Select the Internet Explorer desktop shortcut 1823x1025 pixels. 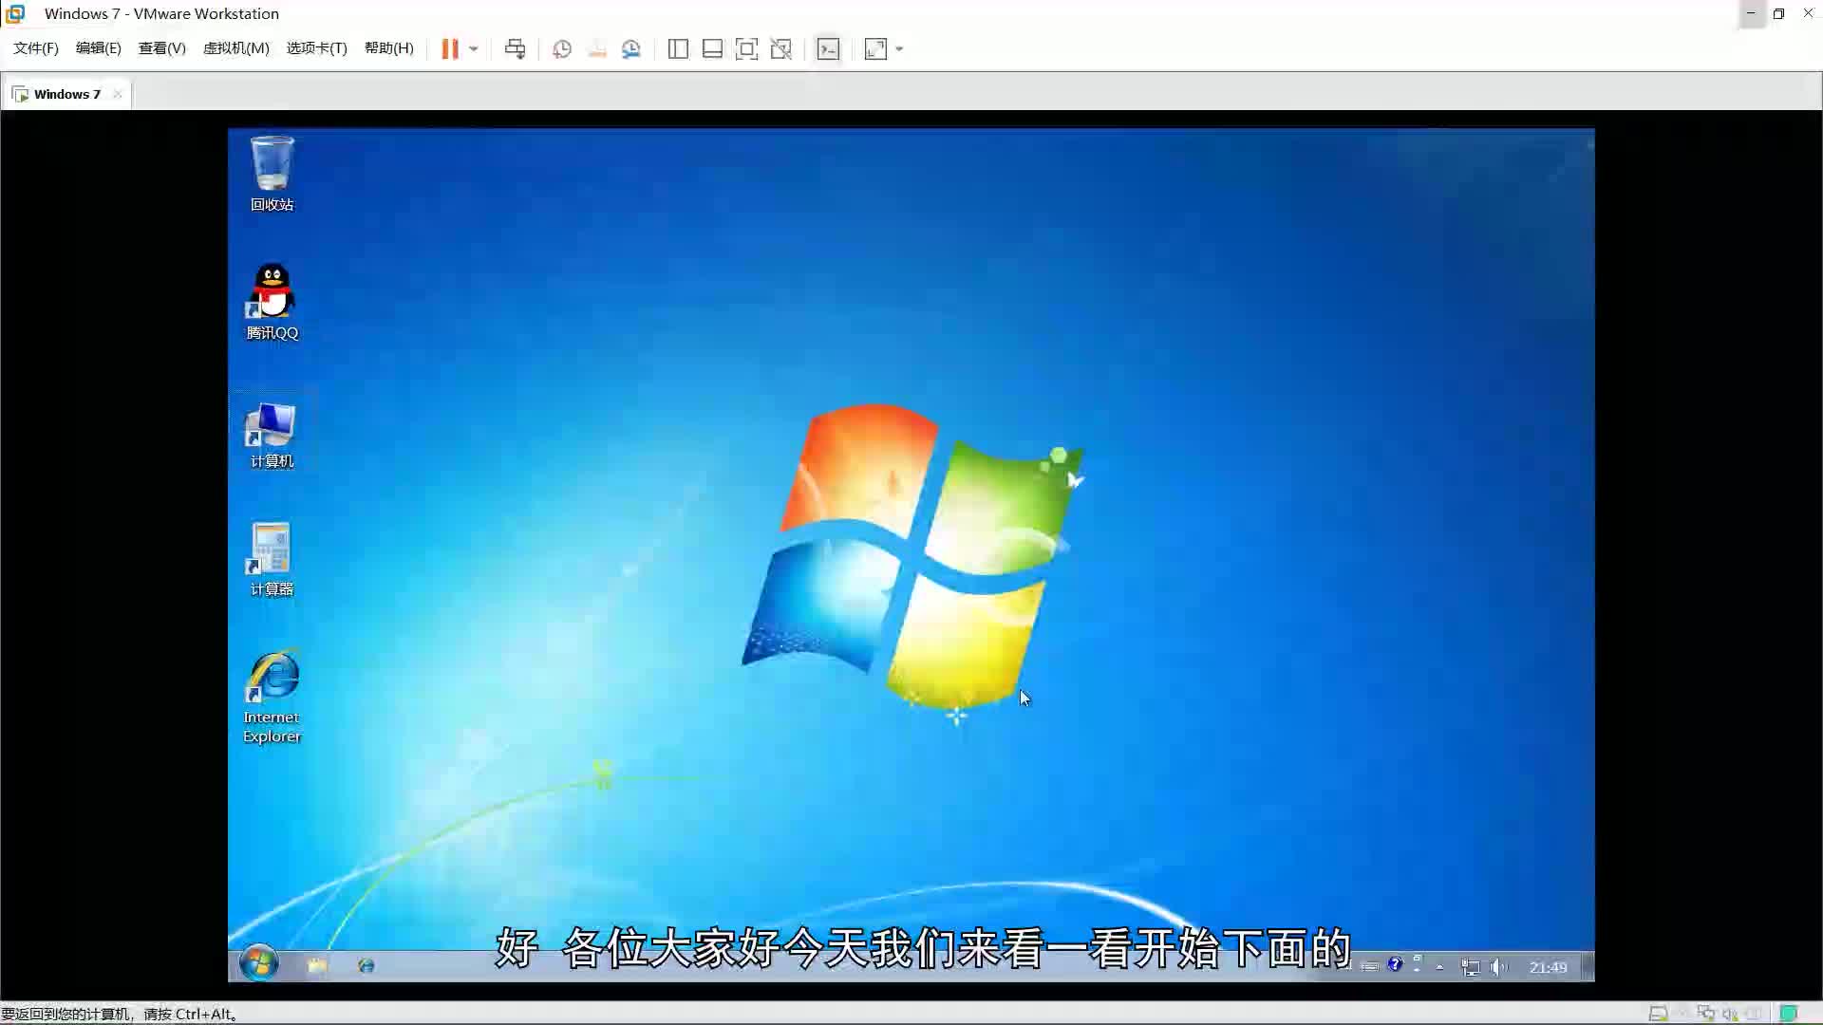point(273,698)
